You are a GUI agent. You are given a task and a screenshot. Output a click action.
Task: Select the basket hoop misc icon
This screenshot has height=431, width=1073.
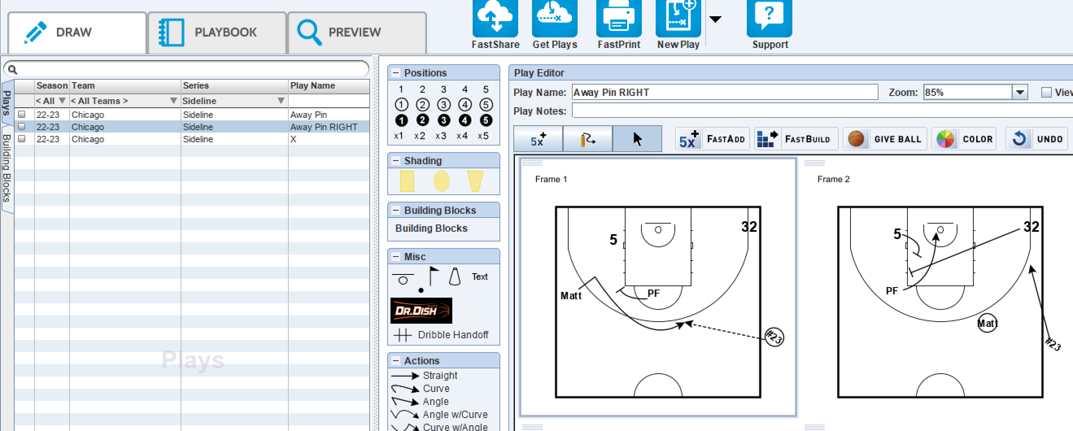point(403,279)
